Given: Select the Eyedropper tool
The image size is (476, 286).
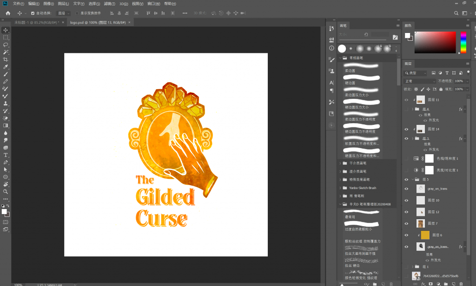Looking at the screenshot, I should 6,67.
